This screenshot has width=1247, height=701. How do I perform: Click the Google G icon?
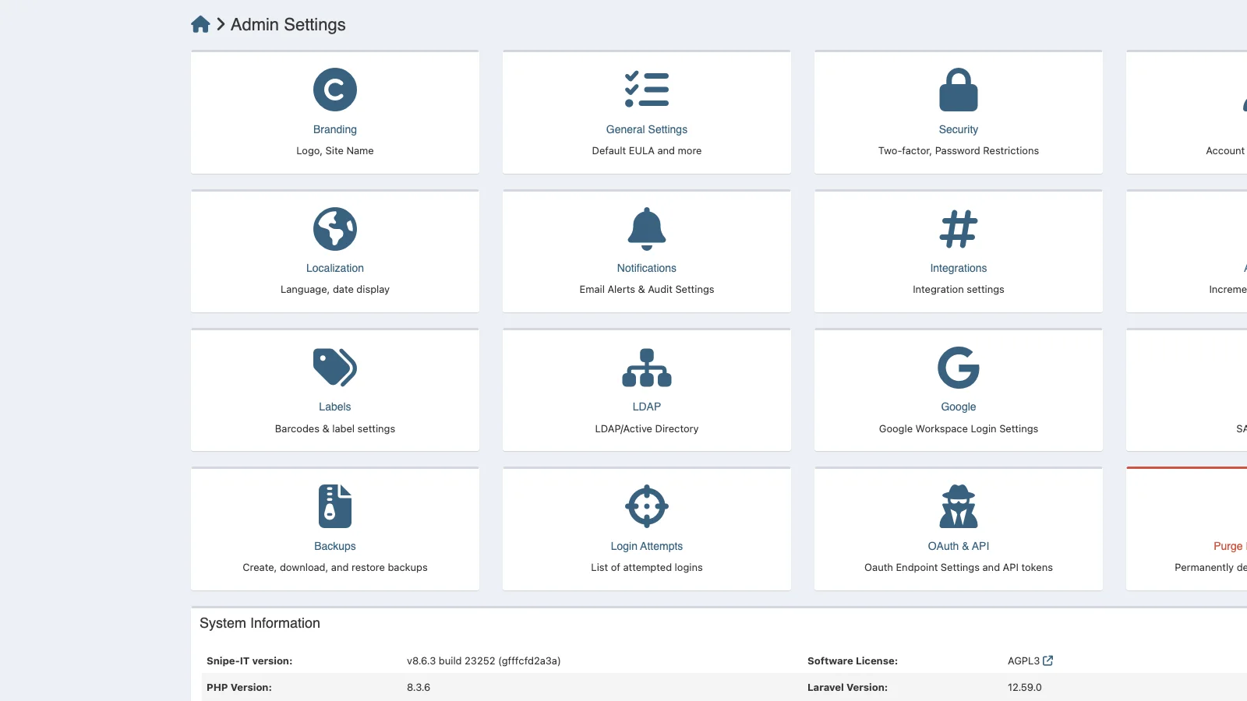point(959,368)
